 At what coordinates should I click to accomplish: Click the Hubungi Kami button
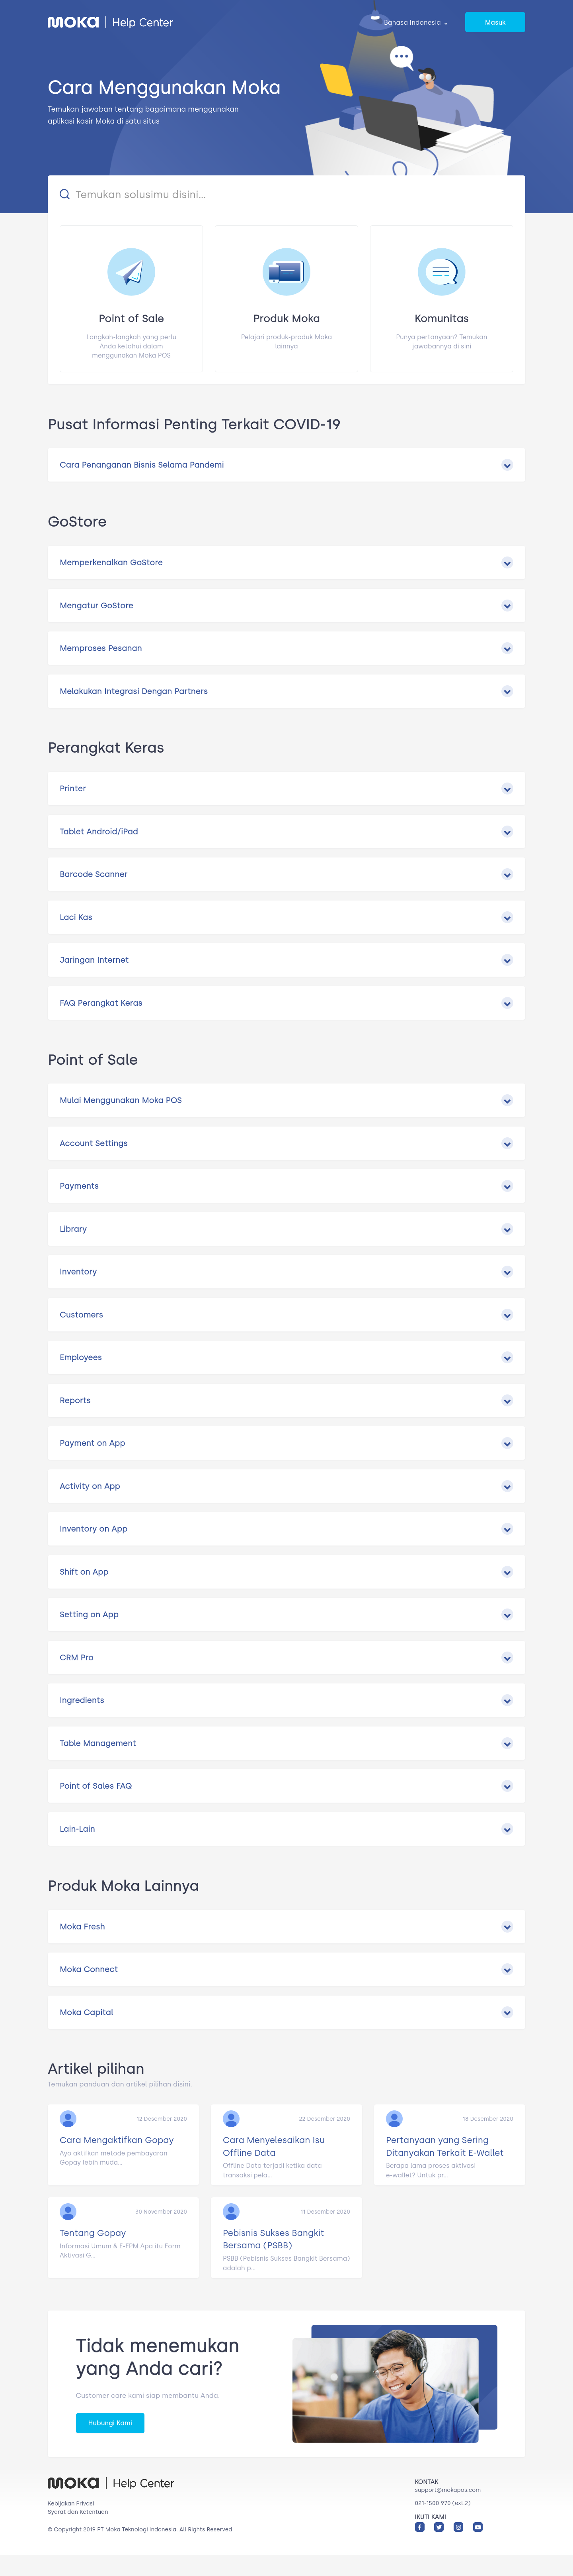110,2423
